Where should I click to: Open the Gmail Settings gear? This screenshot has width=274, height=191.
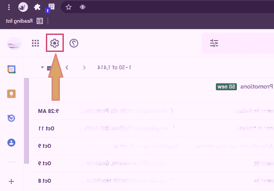pyautogui.click(x=55, y=43)
